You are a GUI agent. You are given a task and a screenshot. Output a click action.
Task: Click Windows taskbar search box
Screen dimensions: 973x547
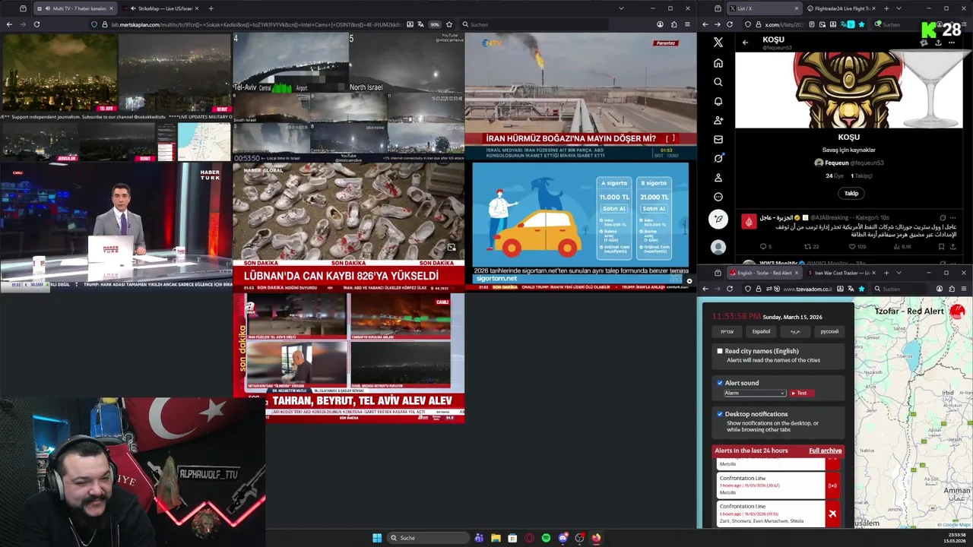427,538
